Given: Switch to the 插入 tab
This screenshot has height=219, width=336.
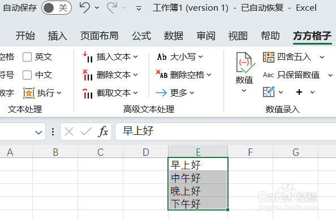Looking at the screenshot, I should point(58,36).
